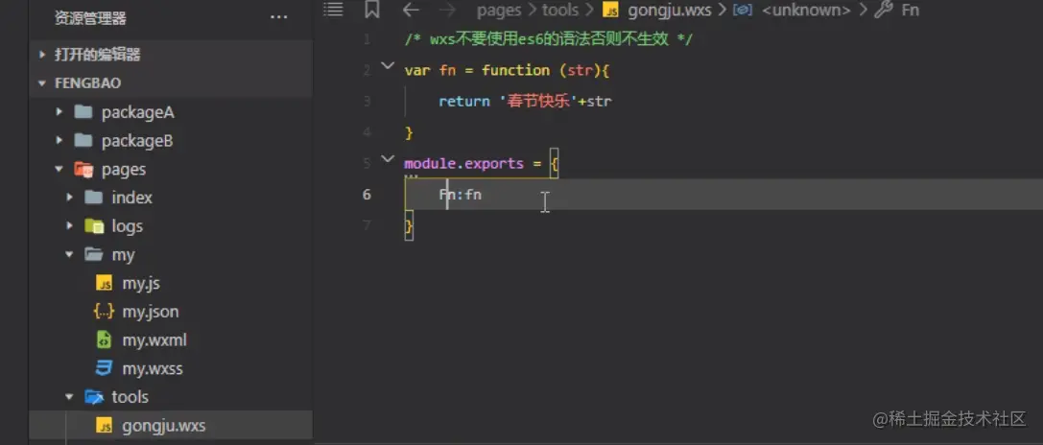Viewport: 1043px width, 445px height.
Task: Click the my.js file icon
Action: tap(104, 283)
